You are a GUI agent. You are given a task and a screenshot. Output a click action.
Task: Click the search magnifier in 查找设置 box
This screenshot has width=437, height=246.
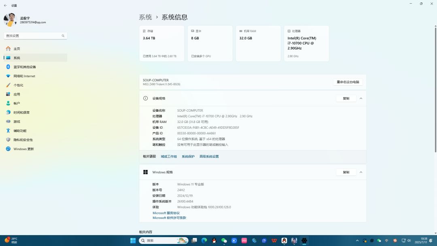(63, 36)
